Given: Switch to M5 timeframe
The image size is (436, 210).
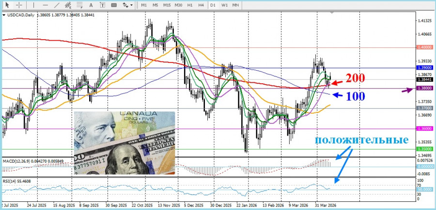Looking at the screenshot, I should click(155, 5).
